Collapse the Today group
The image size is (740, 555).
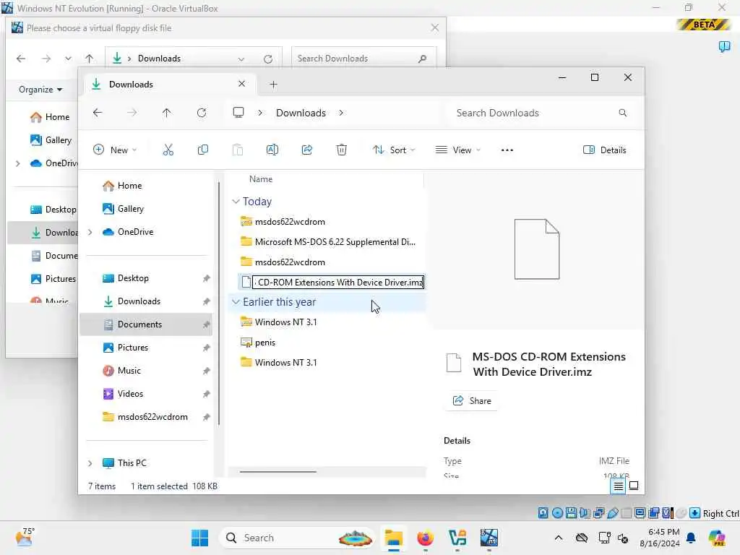pos(236,202)
